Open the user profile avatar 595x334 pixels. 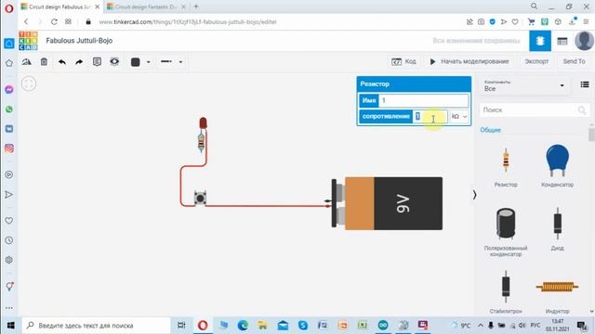585,41
